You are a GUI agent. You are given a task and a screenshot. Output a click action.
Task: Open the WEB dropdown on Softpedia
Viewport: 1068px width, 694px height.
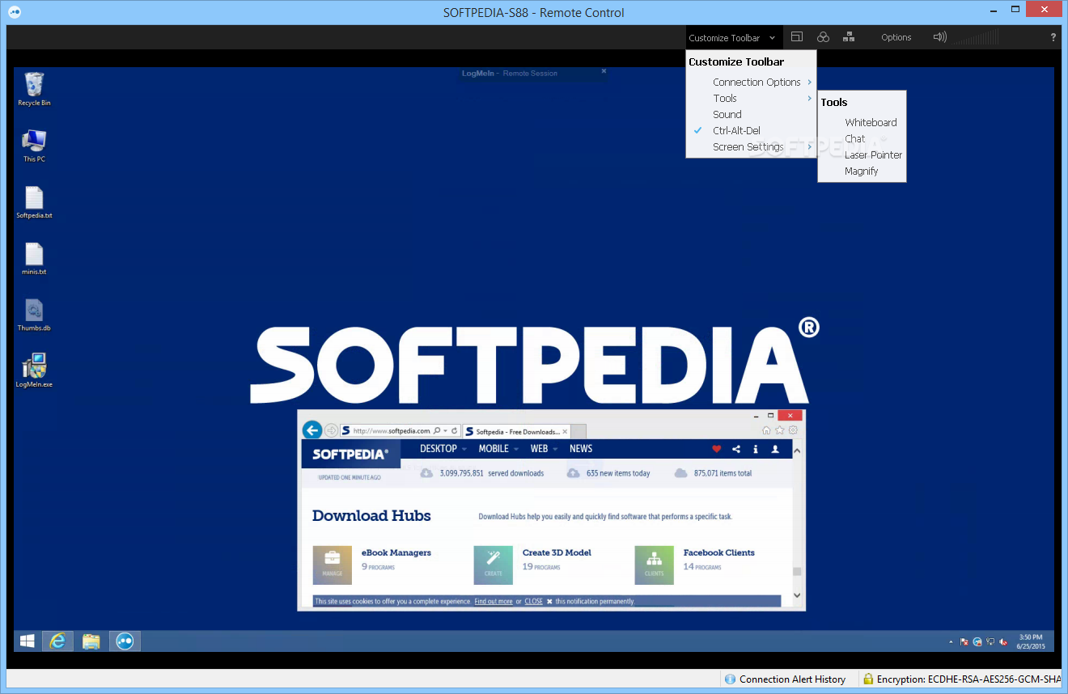(545, 449)
